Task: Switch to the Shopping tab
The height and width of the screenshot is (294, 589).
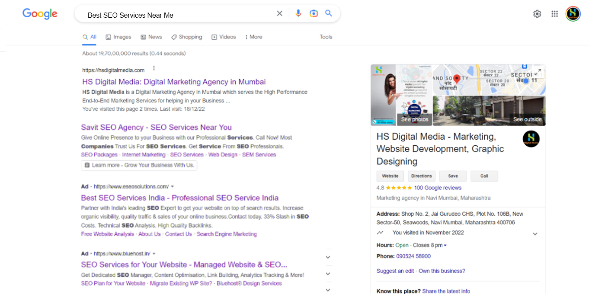Action: tap(186, 37)
